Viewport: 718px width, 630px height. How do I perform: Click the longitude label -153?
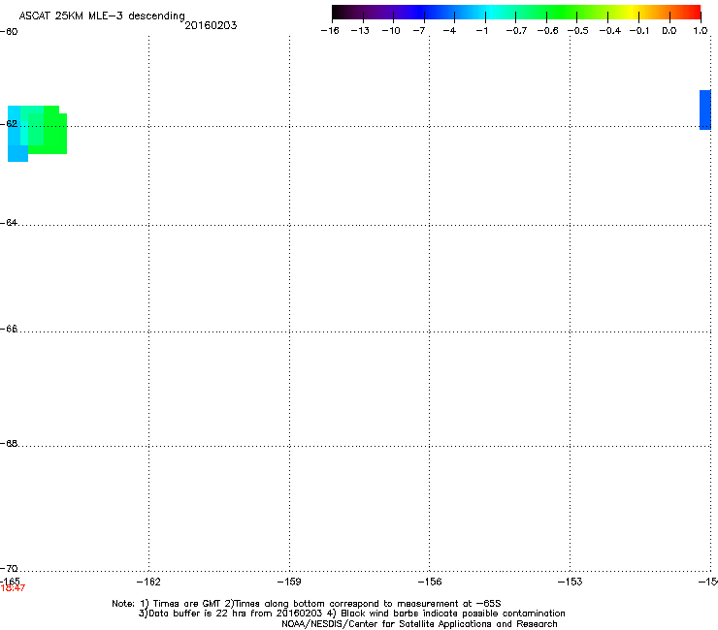(571, 582)
